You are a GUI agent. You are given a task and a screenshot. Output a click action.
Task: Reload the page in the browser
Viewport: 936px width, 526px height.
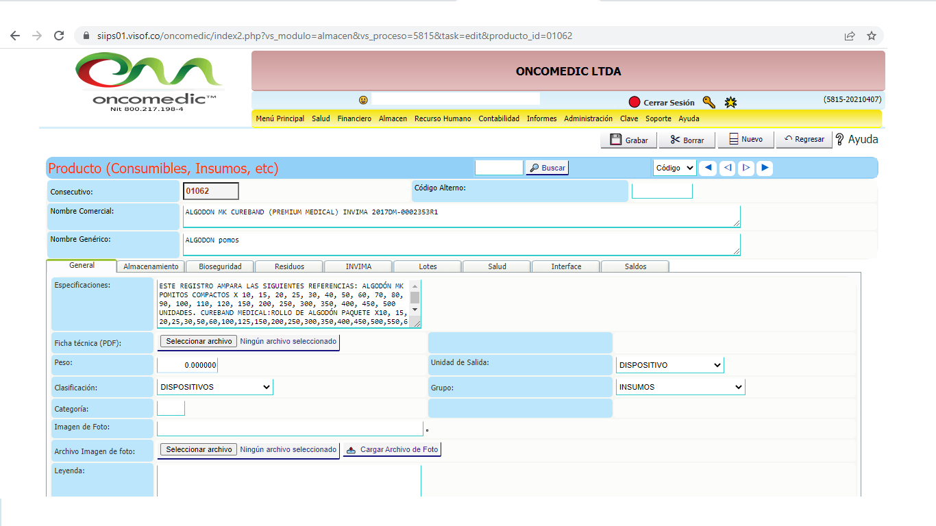[59, 36]
